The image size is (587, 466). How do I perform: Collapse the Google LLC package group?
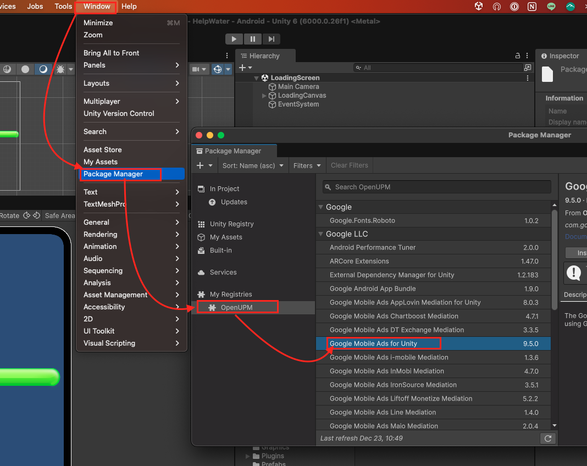[x=321, y=234]
